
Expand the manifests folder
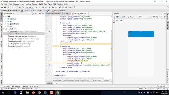click(x=6, y=19)
